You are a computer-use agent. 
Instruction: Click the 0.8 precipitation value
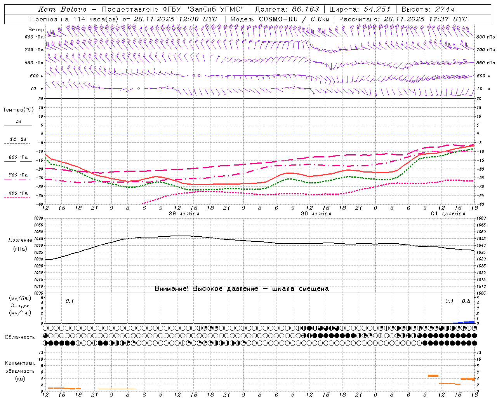tap(466, 301)
